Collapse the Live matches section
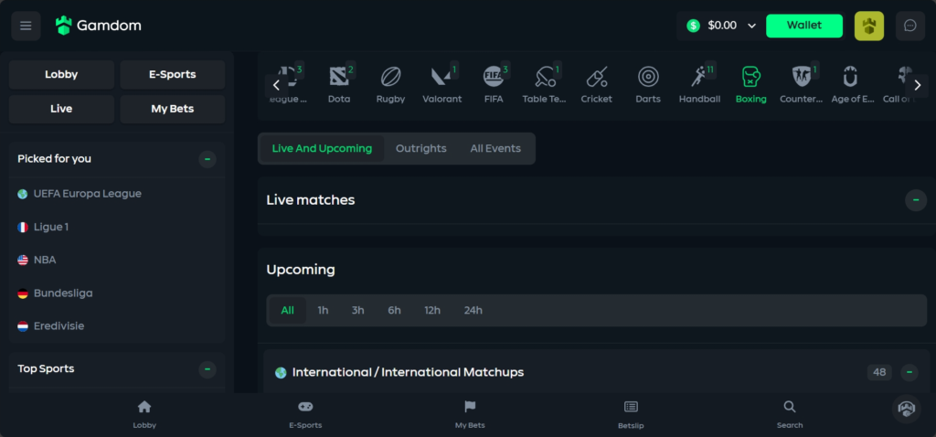936x437 pixels. point(916,200)
